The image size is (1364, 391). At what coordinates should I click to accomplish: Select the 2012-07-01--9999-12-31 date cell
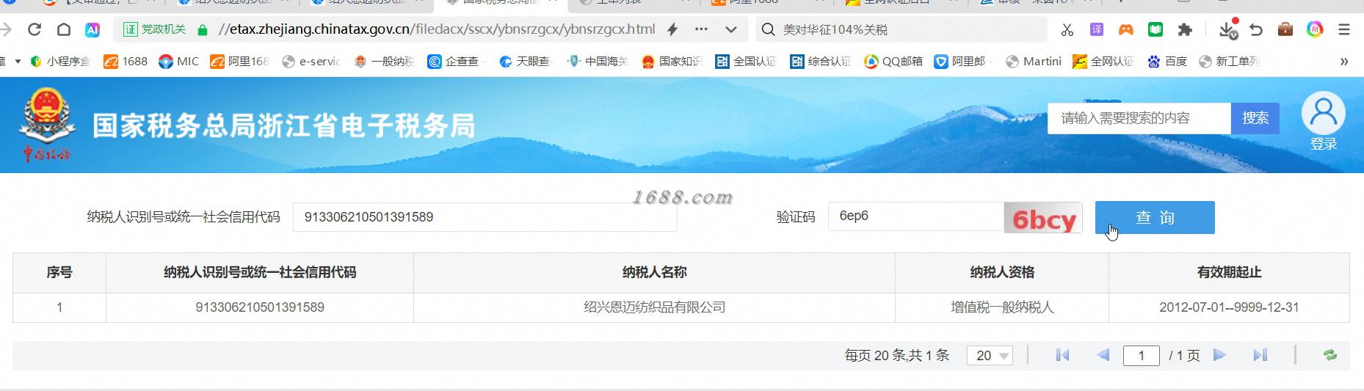[x=1229, y=307]
